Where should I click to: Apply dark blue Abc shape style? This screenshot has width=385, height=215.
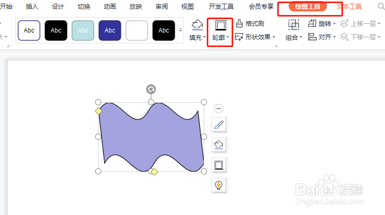(x=110, y=30)
